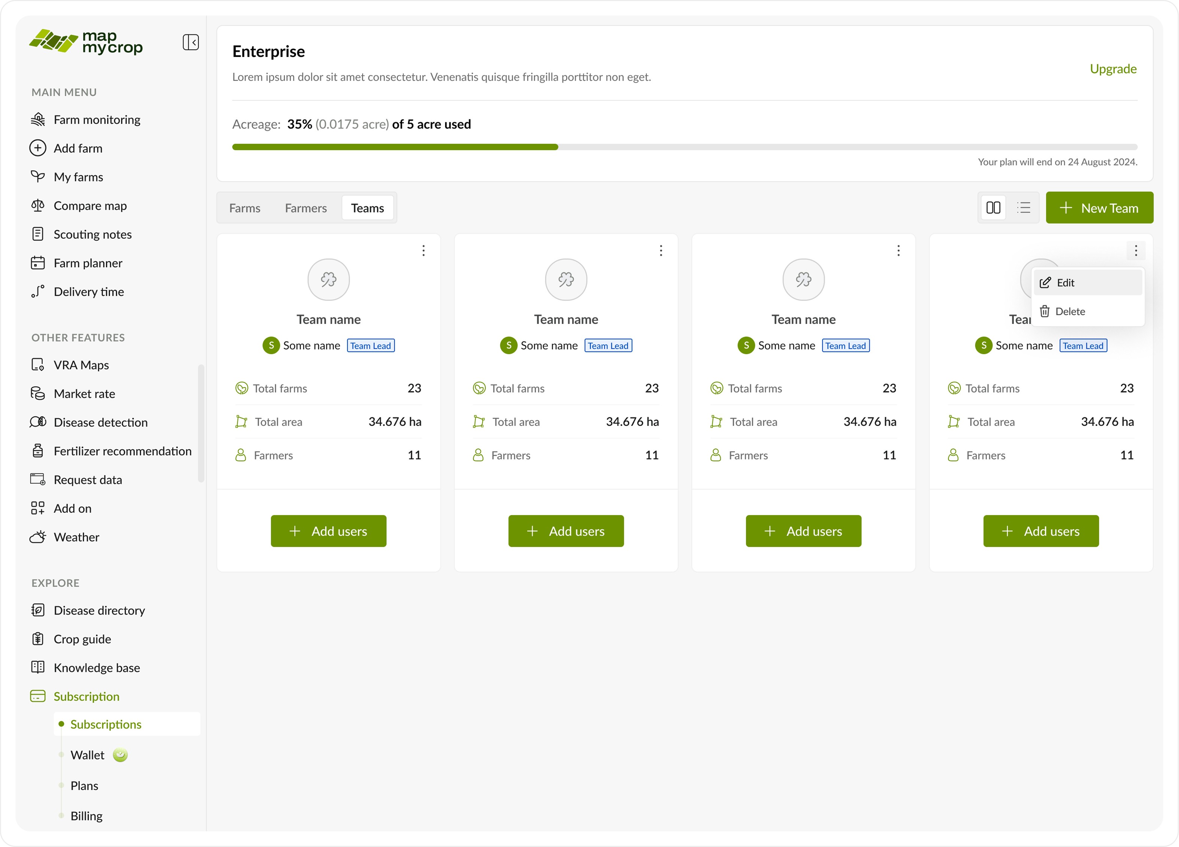The image size is (1179, 847).
Task: Click the second team's avatar thumbnail
Action: tap(566, 280)
